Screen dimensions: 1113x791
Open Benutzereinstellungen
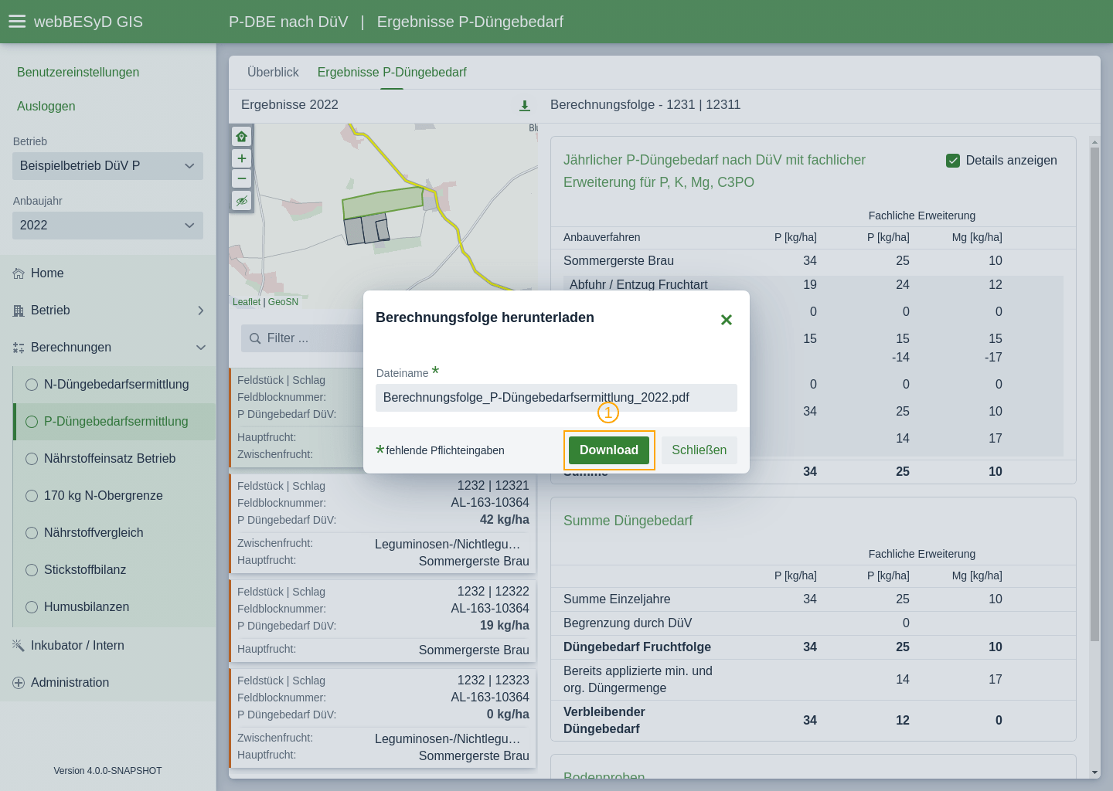tap(78, 73)
